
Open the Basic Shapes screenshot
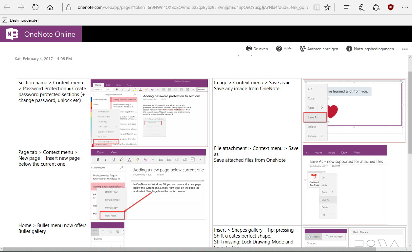coord(377,238)
